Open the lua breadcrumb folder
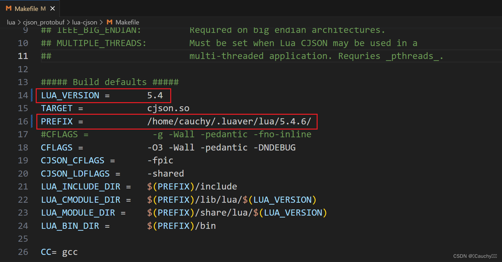502x262 pixels. pos(11,22)
